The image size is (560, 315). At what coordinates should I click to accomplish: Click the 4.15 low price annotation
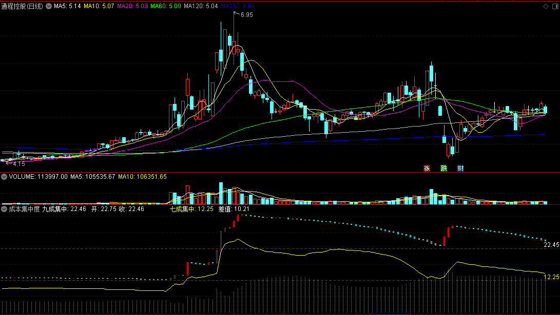(19, 164)
